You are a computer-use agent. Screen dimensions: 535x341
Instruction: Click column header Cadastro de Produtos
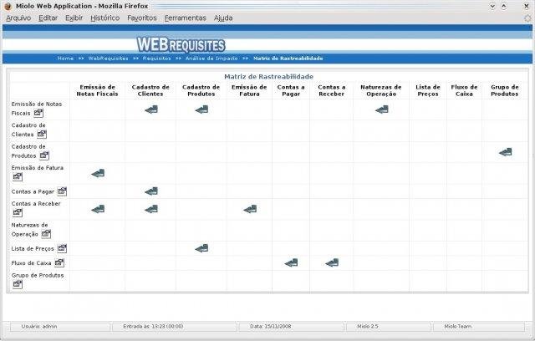pos(201,90)
